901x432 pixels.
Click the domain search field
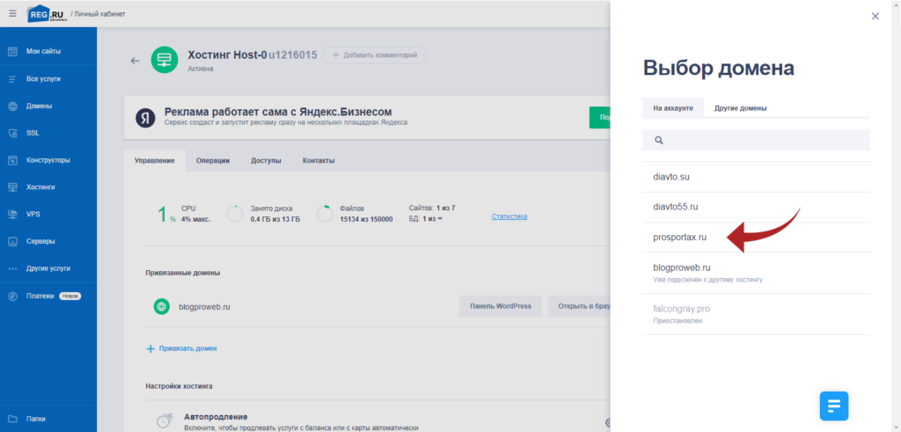click(756, 140)
